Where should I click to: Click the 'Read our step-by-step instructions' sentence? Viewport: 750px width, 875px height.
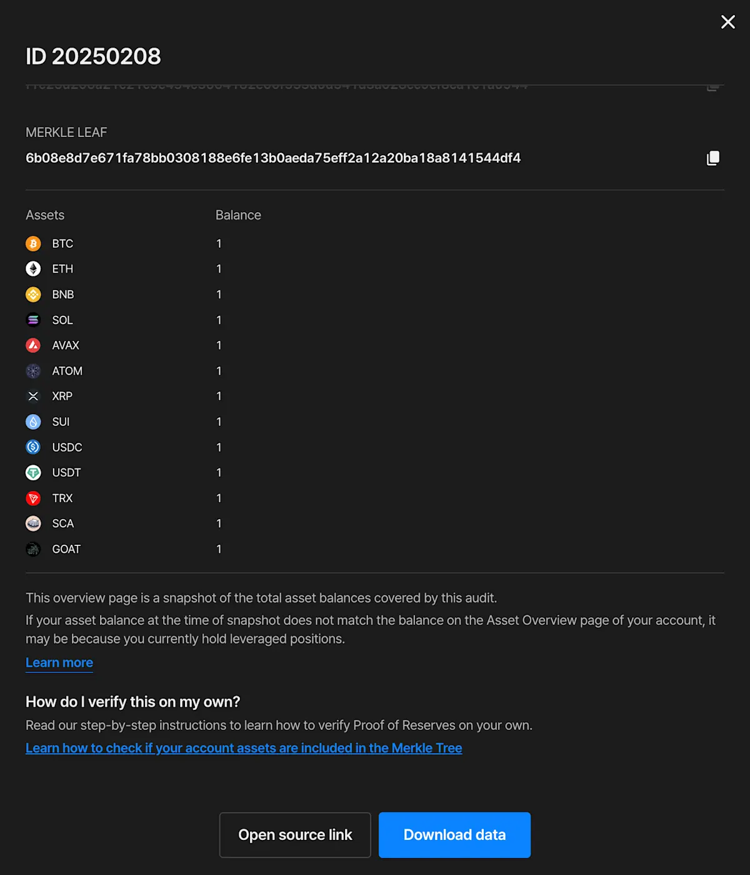point(279,726)
